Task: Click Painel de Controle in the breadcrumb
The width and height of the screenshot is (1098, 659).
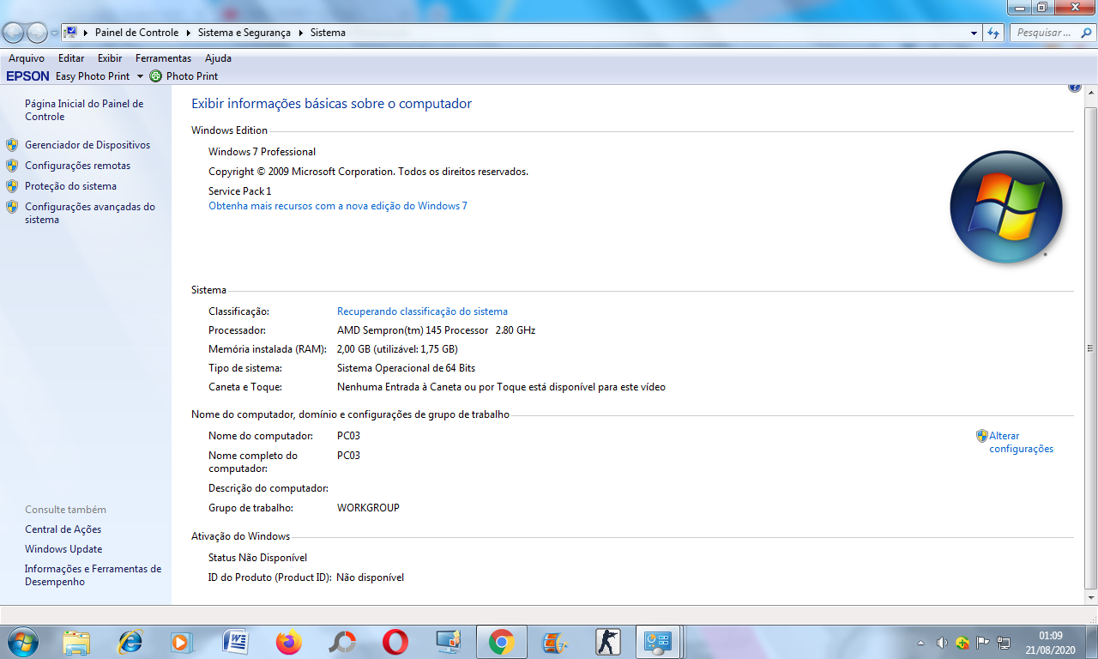Action: click(136, 33)
